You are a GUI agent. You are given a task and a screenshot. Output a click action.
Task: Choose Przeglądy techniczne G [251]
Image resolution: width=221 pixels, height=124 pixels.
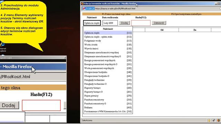(108, 84)
